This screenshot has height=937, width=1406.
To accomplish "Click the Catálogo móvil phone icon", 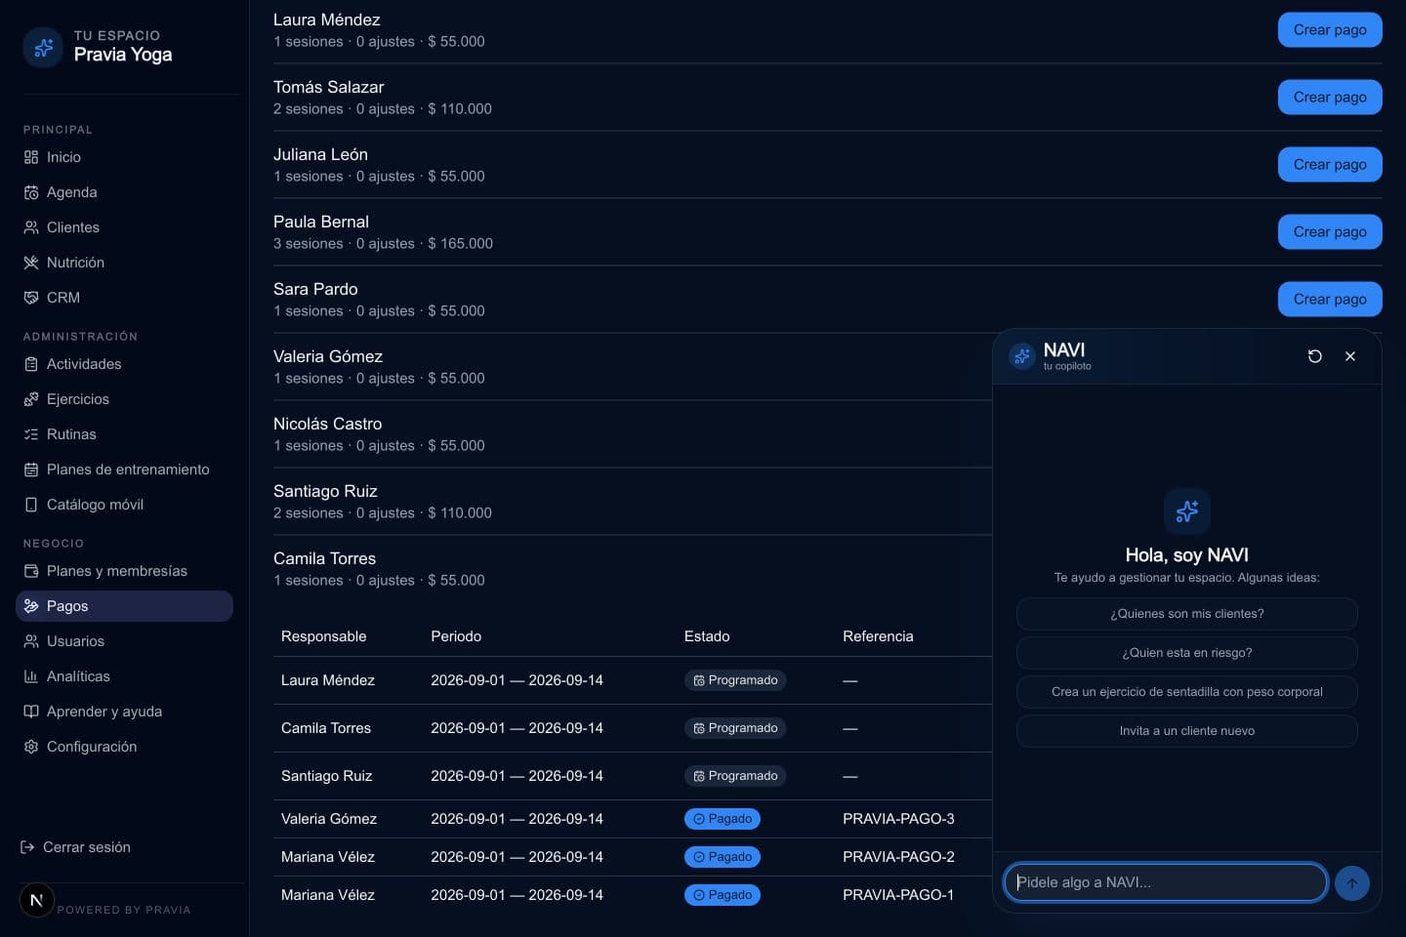I will (31, 505).
